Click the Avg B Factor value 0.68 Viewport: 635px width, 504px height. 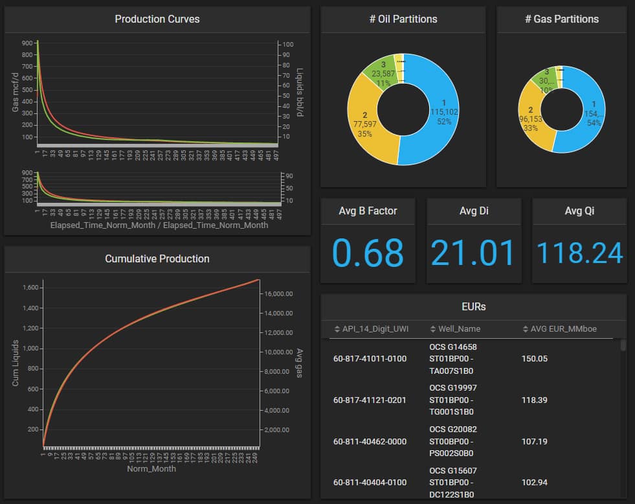coord(368,253)
